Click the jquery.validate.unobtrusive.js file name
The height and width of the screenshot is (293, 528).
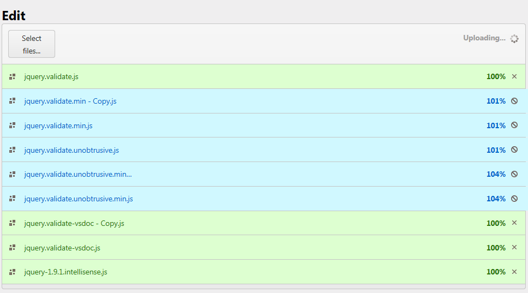tap(72, 150)
